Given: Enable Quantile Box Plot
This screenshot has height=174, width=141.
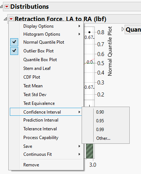Looking at the screenshot, I should 47,60.
